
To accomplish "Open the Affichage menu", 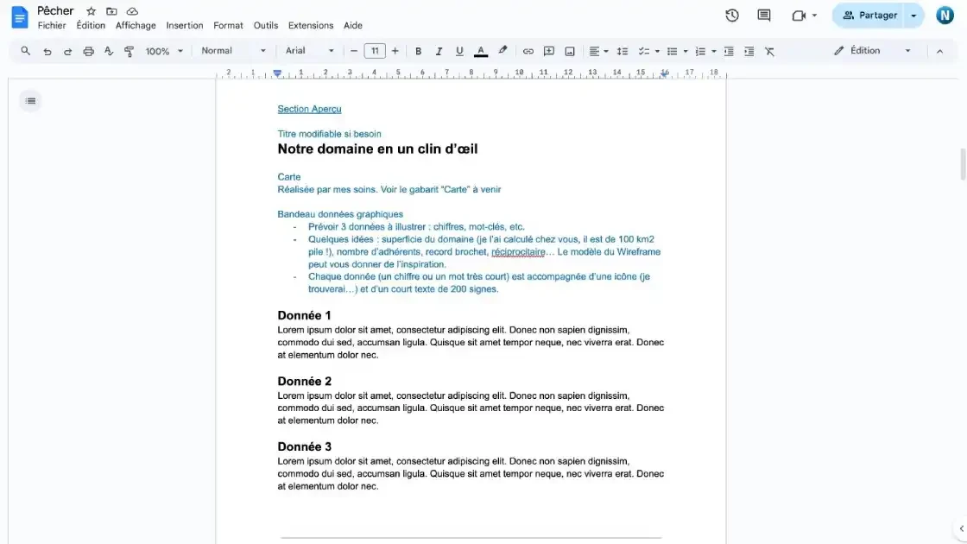I will (136, 25).
